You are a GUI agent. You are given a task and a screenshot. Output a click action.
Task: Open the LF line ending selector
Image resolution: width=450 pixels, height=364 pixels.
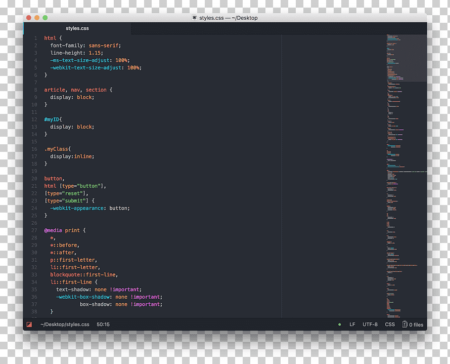352,325
